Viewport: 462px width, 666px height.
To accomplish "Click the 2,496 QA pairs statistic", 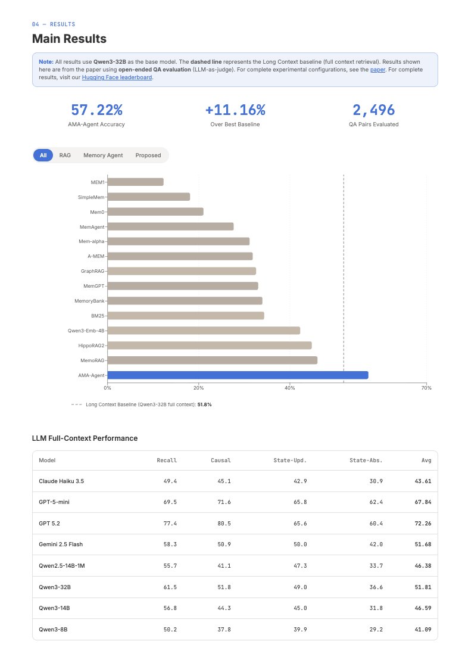I will click(374, 110).
